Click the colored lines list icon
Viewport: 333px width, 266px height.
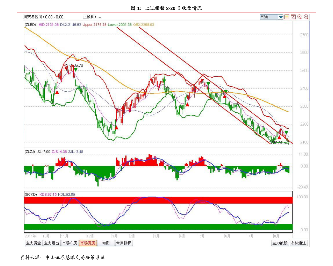287,17
